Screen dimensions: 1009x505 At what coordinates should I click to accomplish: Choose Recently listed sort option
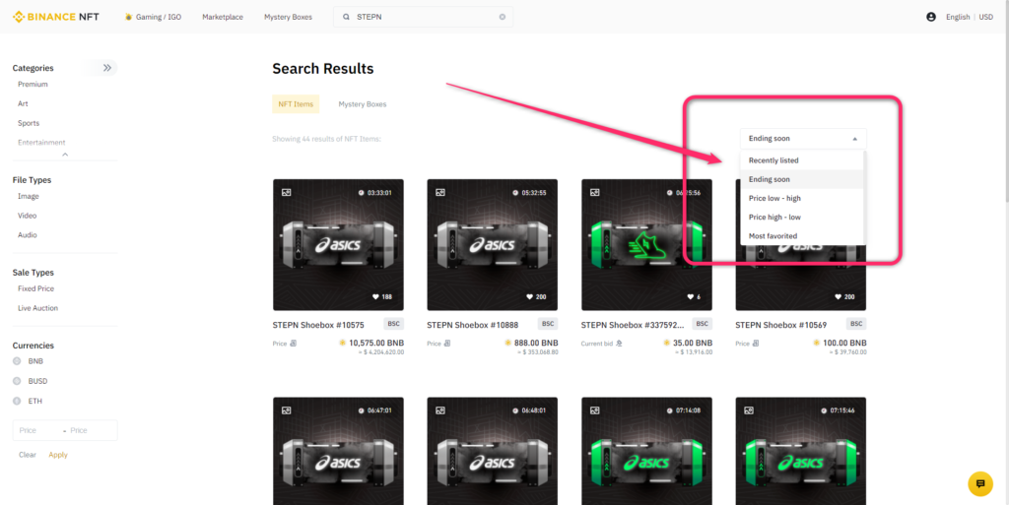[802, 160]
